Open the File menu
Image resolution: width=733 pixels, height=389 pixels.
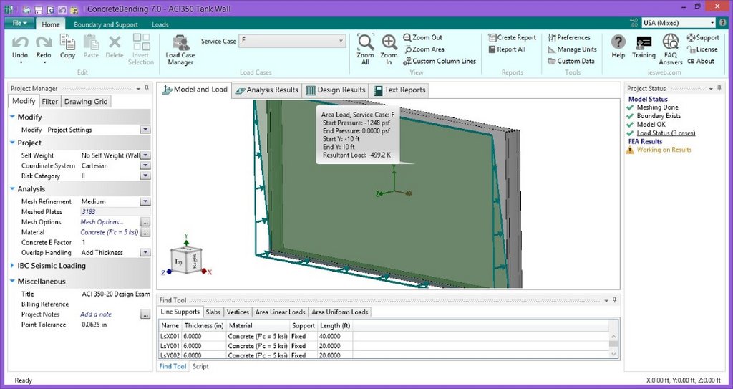tap(19, 24)
